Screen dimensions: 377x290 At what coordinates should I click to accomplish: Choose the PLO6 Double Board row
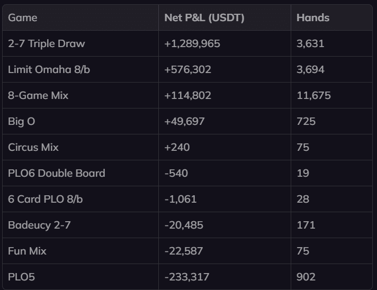(56, 173)
